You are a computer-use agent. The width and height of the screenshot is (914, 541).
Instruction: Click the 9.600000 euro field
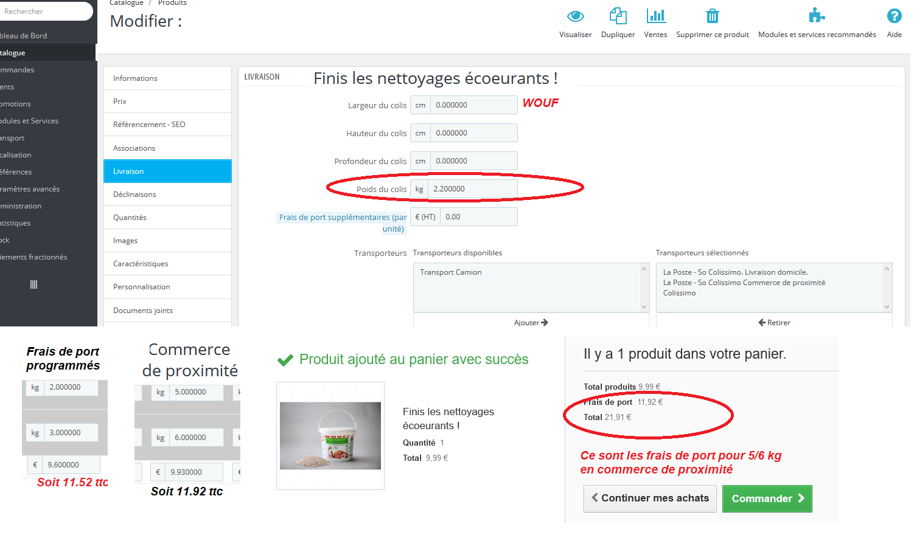tap(71, 465)
